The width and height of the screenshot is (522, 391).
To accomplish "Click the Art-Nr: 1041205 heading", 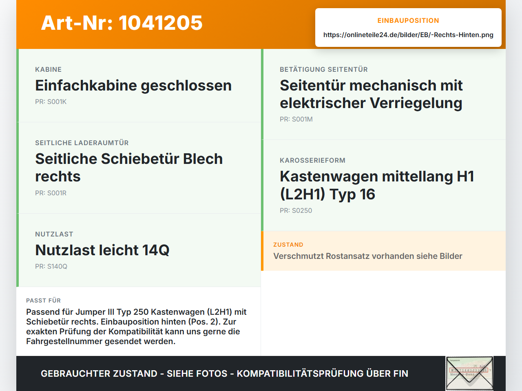I will click(122, 23).
